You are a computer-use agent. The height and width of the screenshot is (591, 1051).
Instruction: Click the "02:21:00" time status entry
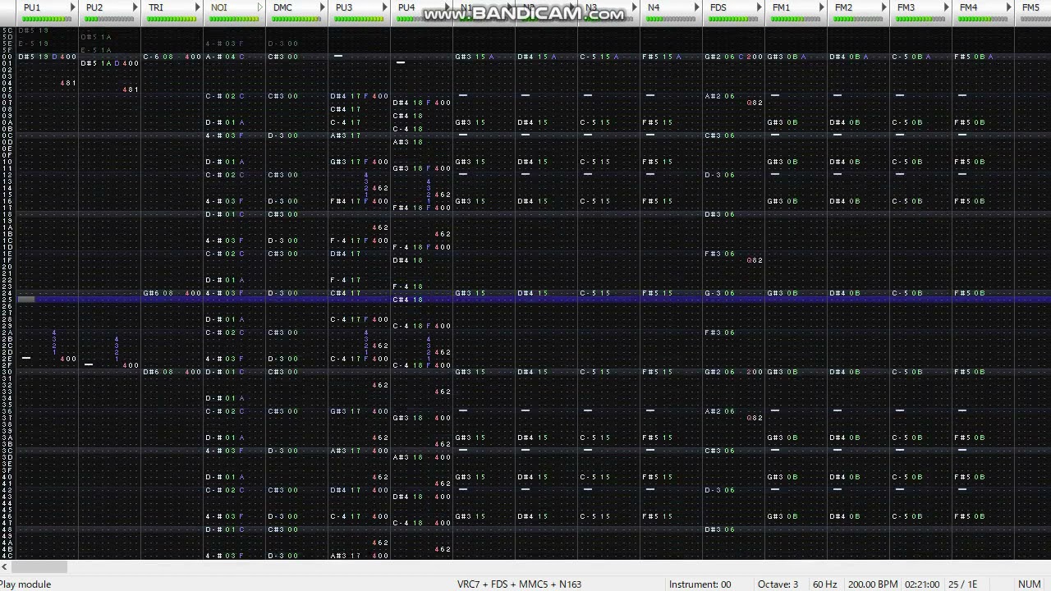(921, 584)
